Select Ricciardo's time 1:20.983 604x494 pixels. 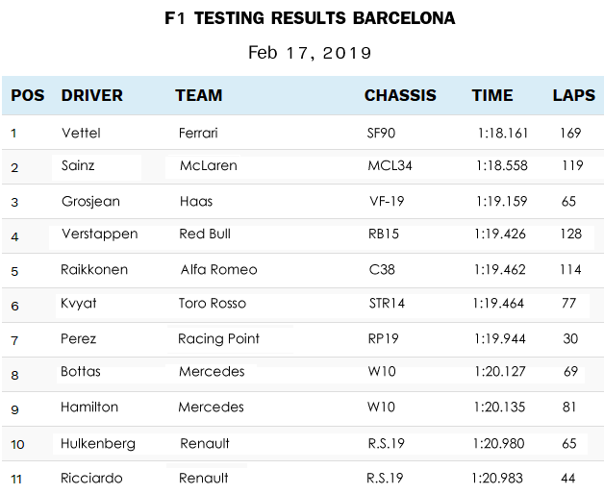pyautogui.click(x=498, y=478)
